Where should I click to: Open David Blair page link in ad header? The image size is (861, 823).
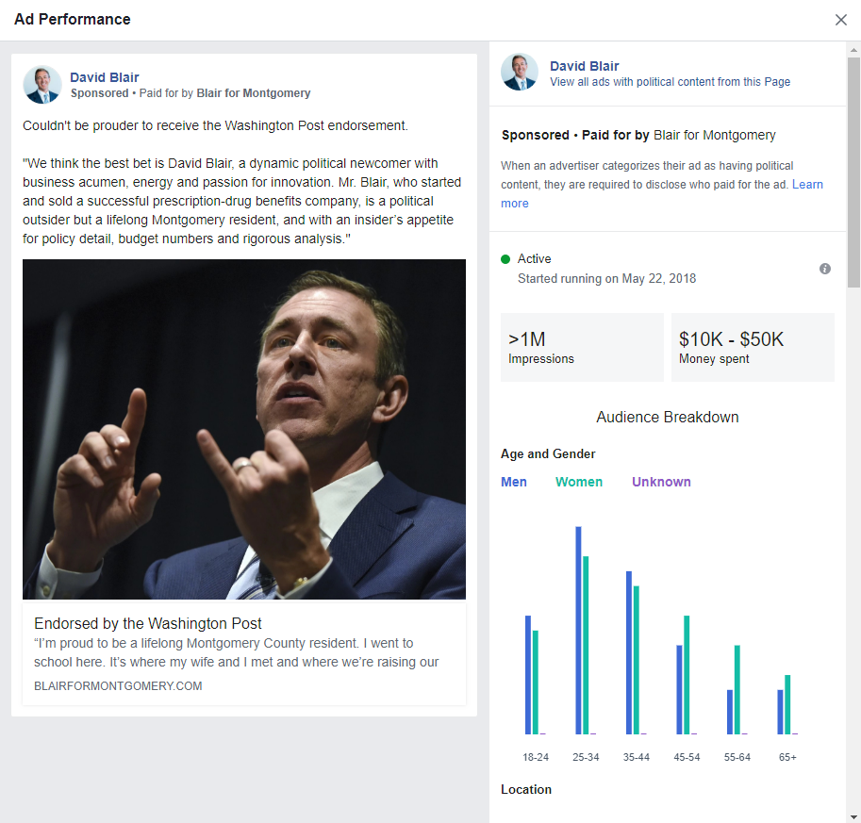click(x=105, y=77)
